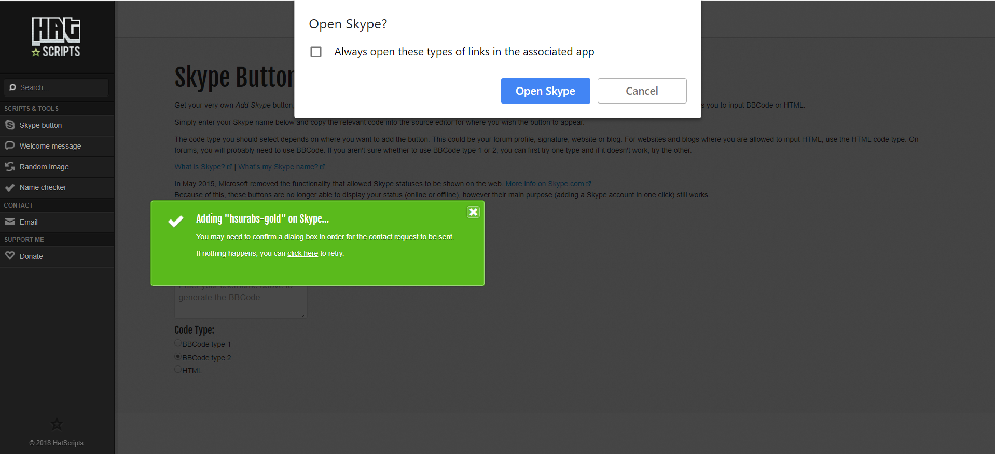Viewport: 995px width, 454px height.
Task: Open the 'What's my Skype name?' link
Action: [x=281, y=167]
